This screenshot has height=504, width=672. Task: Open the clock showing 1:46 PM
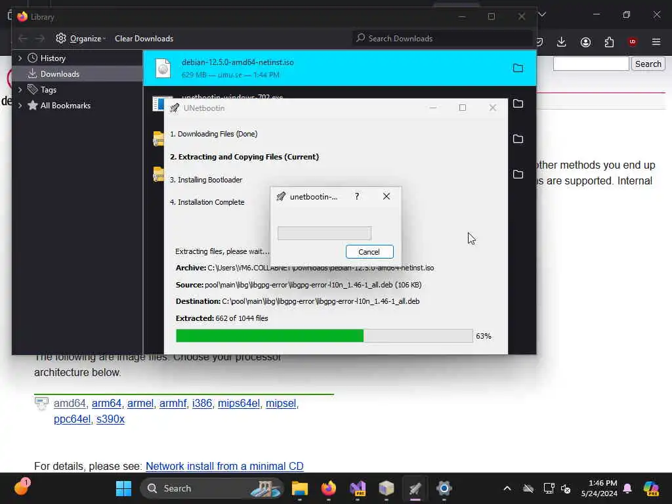click(x=599, y=488)
